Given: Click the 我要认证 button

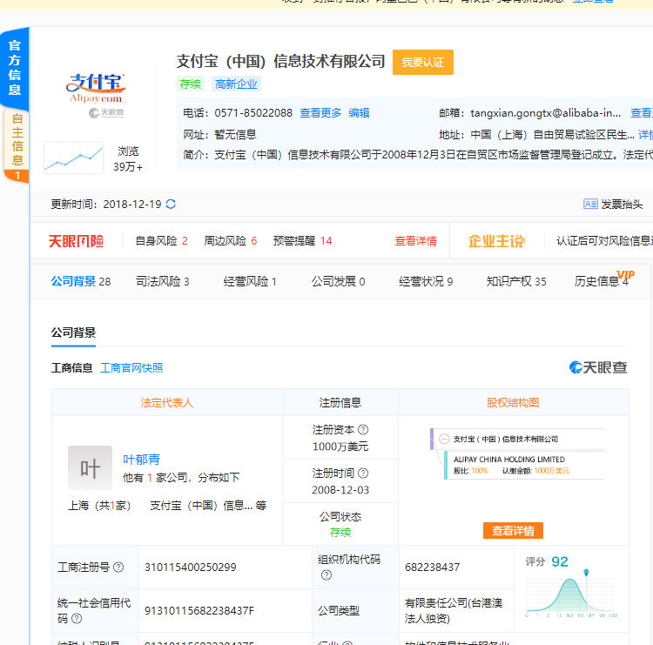Looking at the screenshot, I should (x=422, y=62).
